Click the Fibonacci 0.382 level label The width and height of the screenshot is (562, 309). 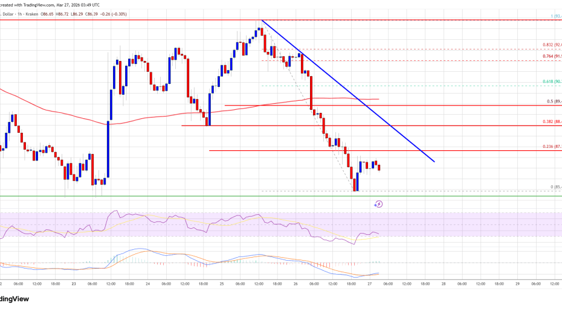click(x=552, y=122)
